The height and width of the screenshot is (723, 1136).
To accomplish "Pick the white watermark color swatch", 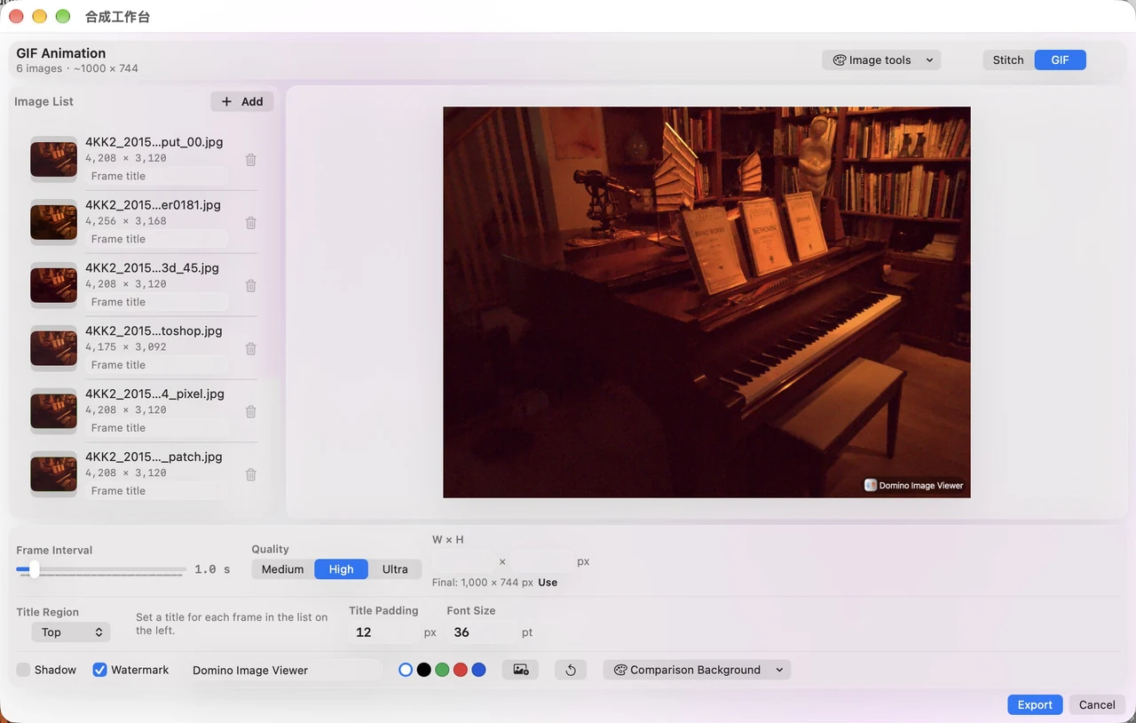I will (x=406, y=670).
